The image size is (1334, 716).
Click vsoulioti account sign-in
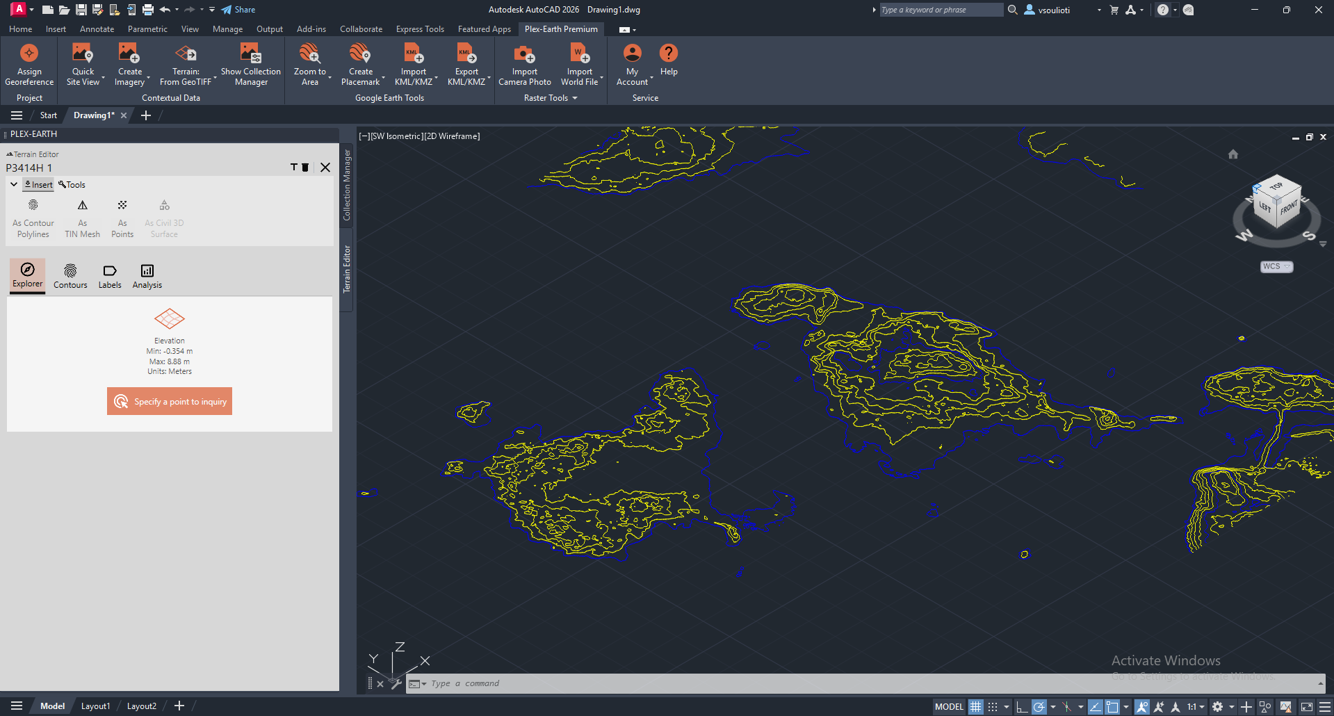1048,10
